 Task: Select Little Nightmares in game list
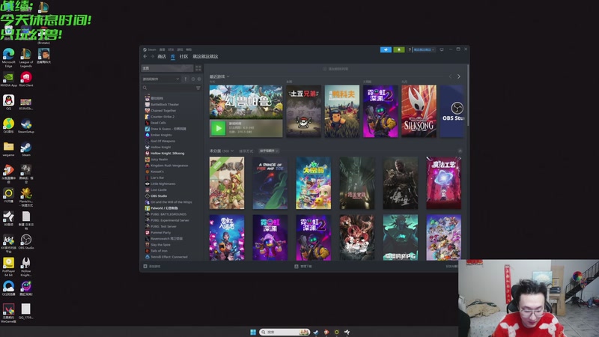click(x=163, y=183)
